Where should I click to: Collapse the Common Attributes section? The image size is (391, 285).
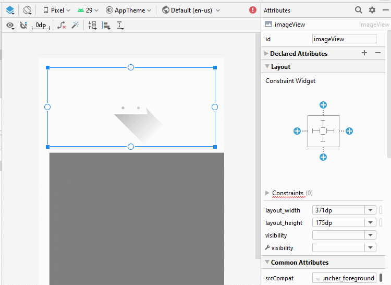tap(267, 262)
